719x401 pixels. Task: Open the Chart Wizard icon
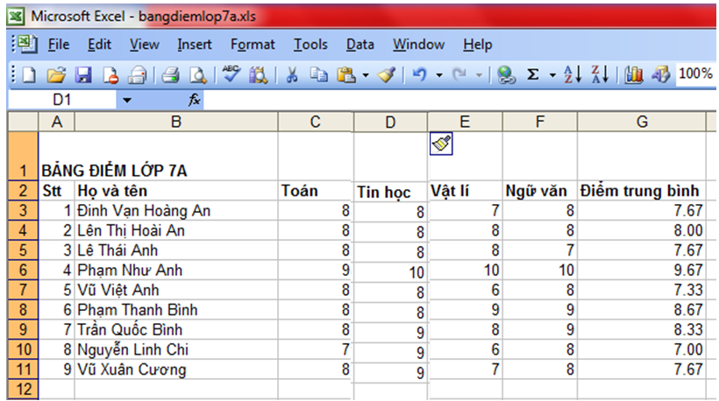pos(633,74)
